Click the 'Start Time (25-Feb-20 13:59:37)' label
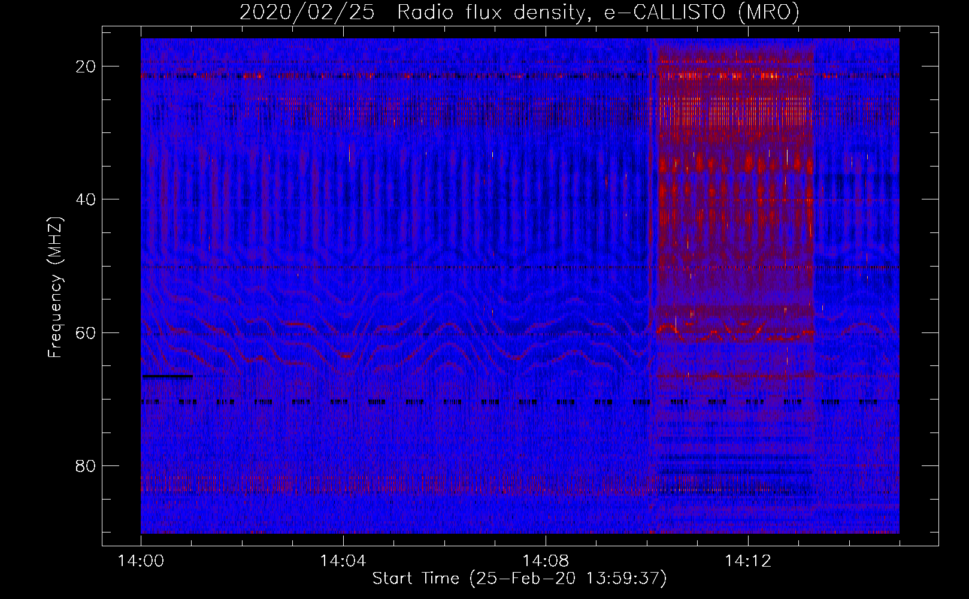 [519, 579]
